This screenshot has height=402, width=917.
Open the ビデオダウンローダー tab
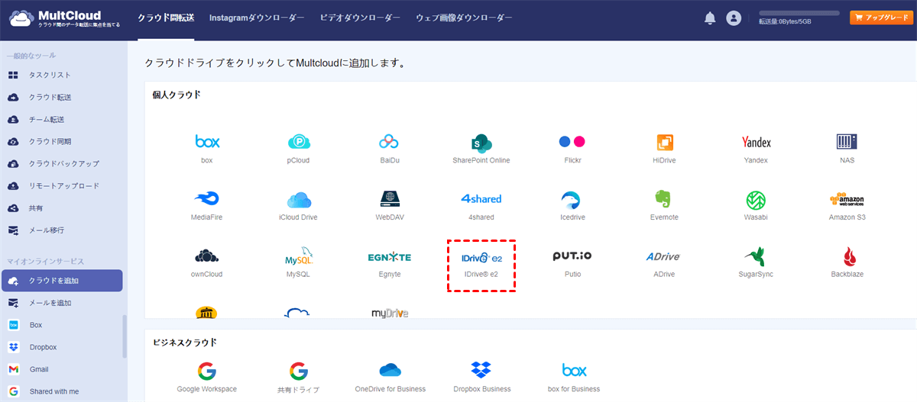[360, 18]
